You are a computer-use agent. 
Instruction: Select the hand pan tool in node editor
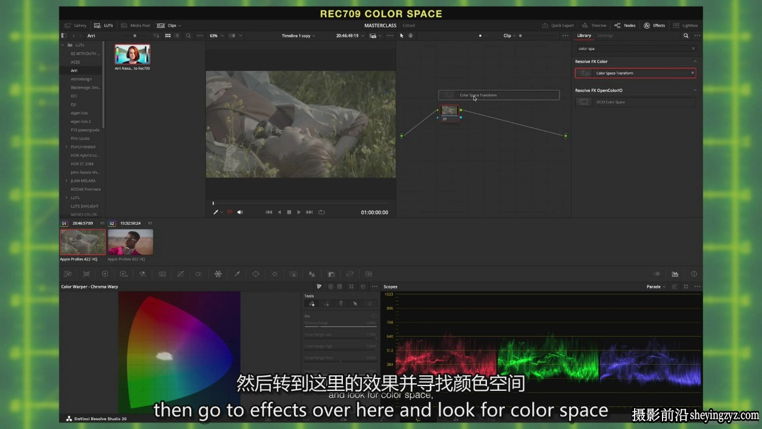410,36
